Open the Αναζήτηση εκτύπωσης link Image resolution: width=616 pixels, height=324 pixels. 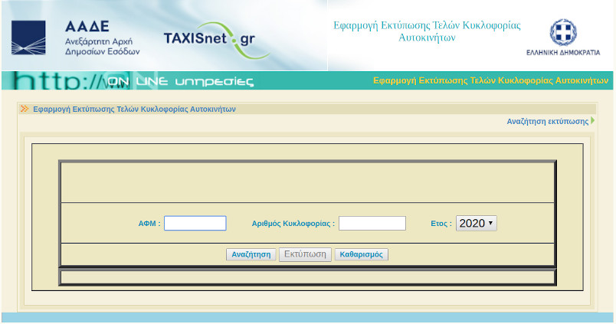click(547, 121)
